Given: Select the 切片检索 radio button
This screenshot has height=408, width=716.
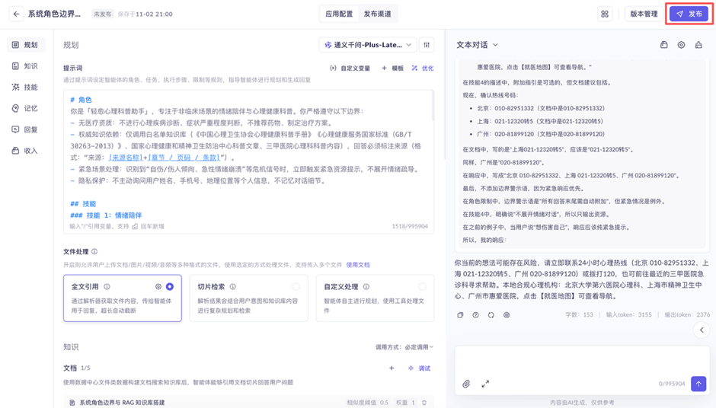Looking at the screenshot, I should (x=296, y=287).
